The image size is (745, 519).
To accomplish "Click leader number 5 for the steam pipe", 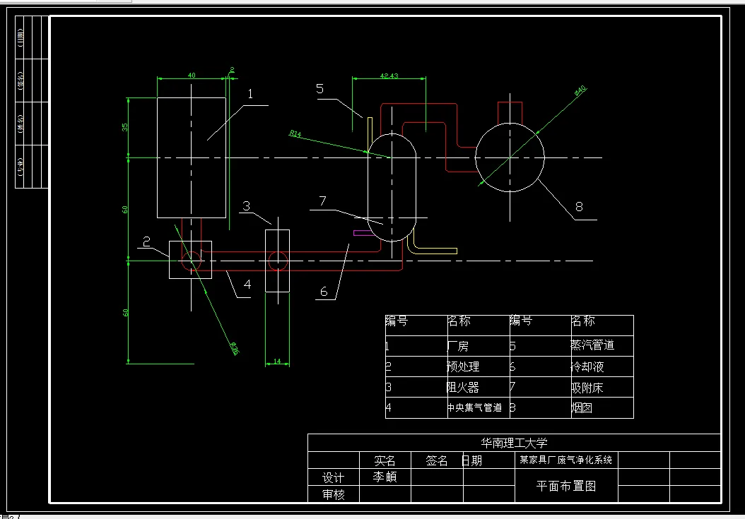I will [x=319, y=89].
